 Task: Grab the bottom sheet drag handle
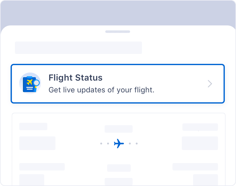click(118, 32)
